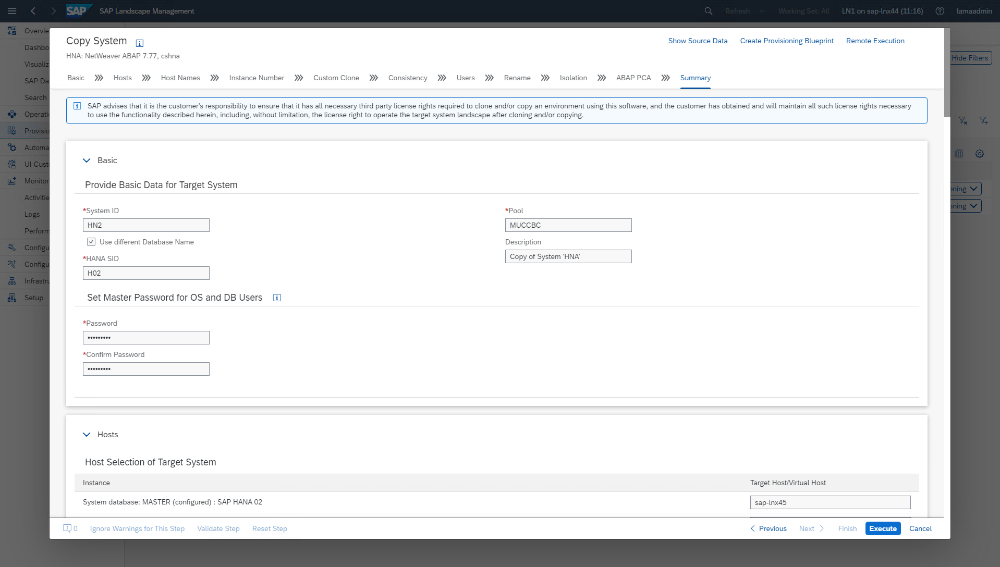Click the Execute button
Image resolution: width=1000 pixels, height=567 pixels.
point(883,528)
